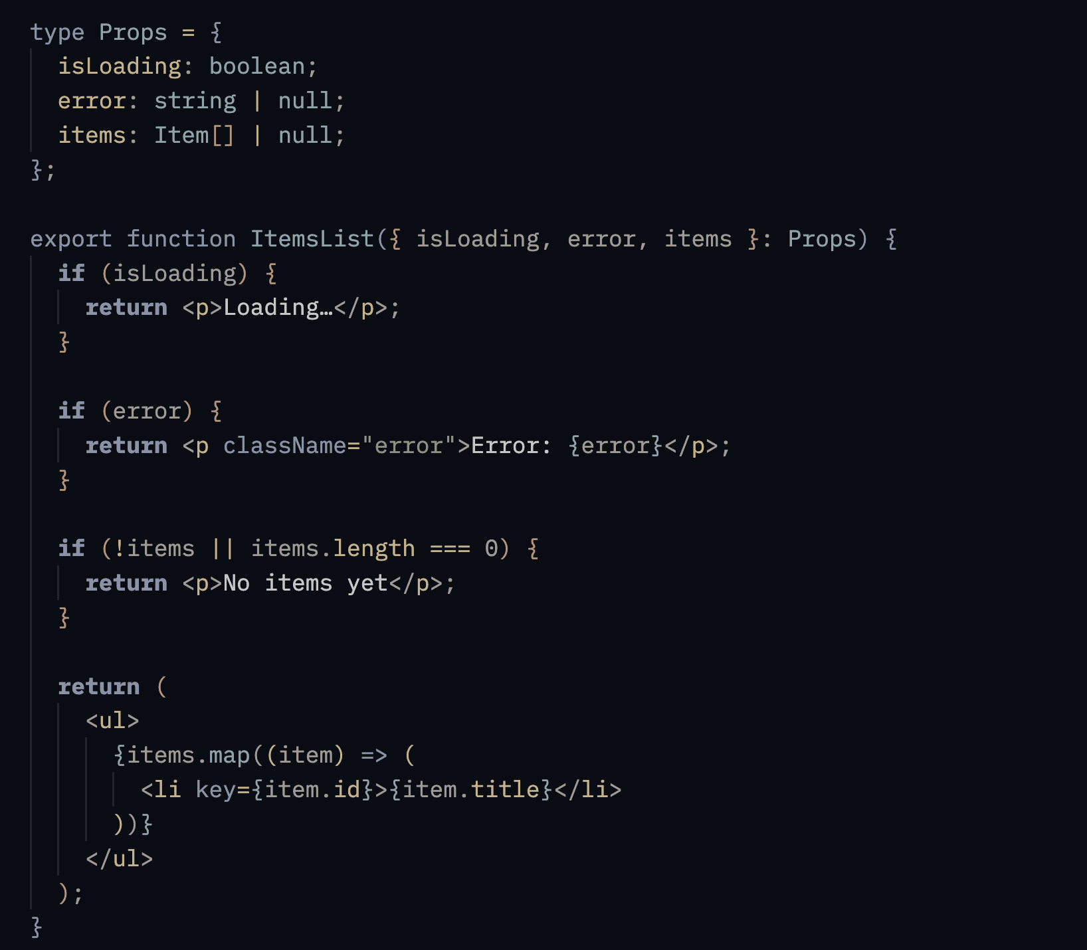Click the '=>' arrow in the map callback
Screen dimensions: 1087x950
tap(374, 755)
